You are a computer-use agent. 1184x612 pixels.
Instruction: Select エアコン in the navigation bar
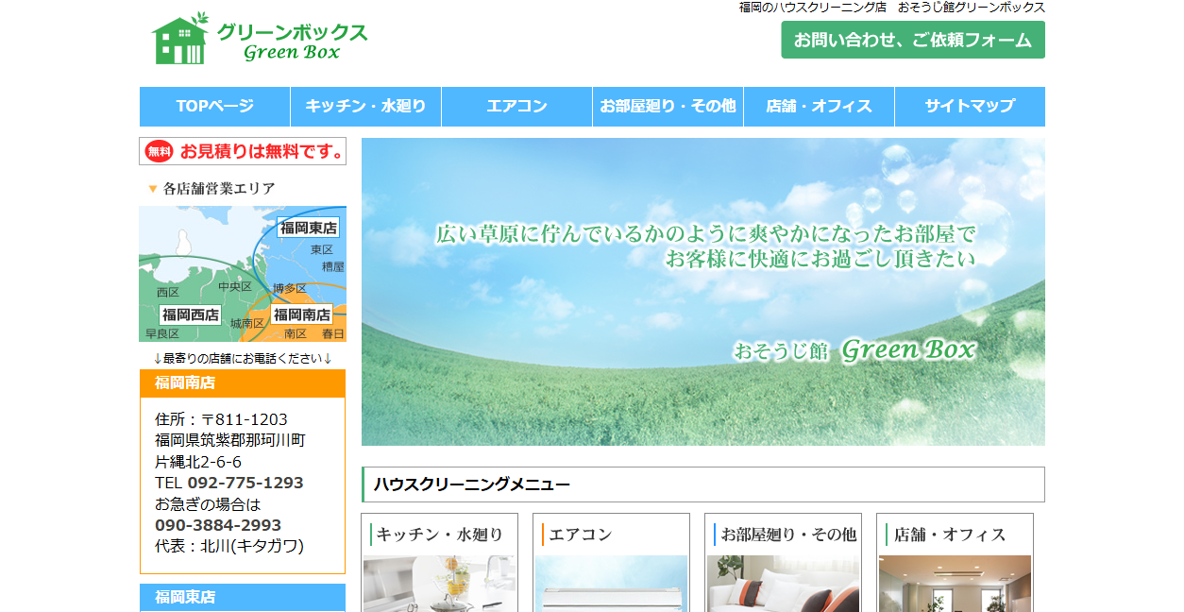click(516, 107)
